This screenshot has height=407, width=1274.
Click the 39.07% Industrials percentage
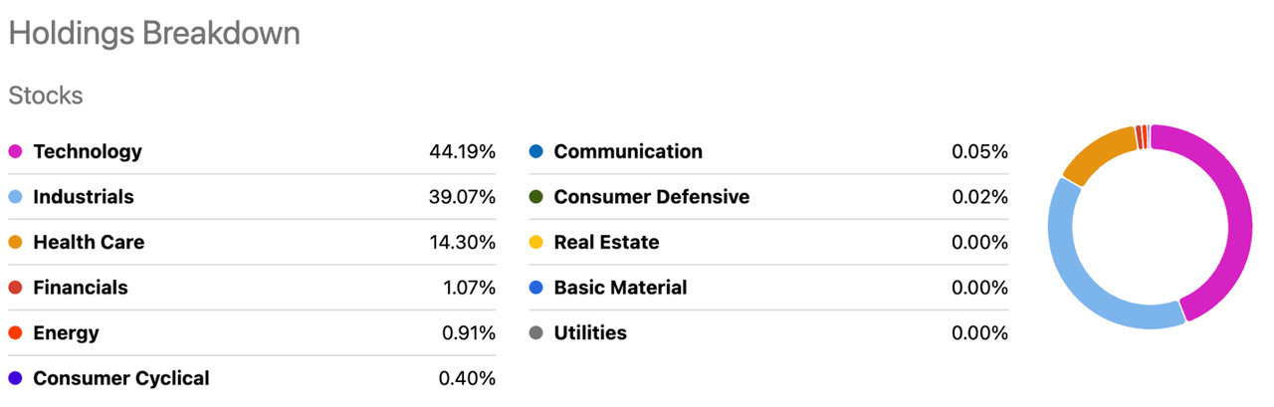point(462,197)
